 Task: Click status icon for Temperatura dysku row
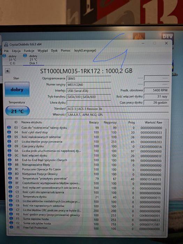click(x=10, y=197)
